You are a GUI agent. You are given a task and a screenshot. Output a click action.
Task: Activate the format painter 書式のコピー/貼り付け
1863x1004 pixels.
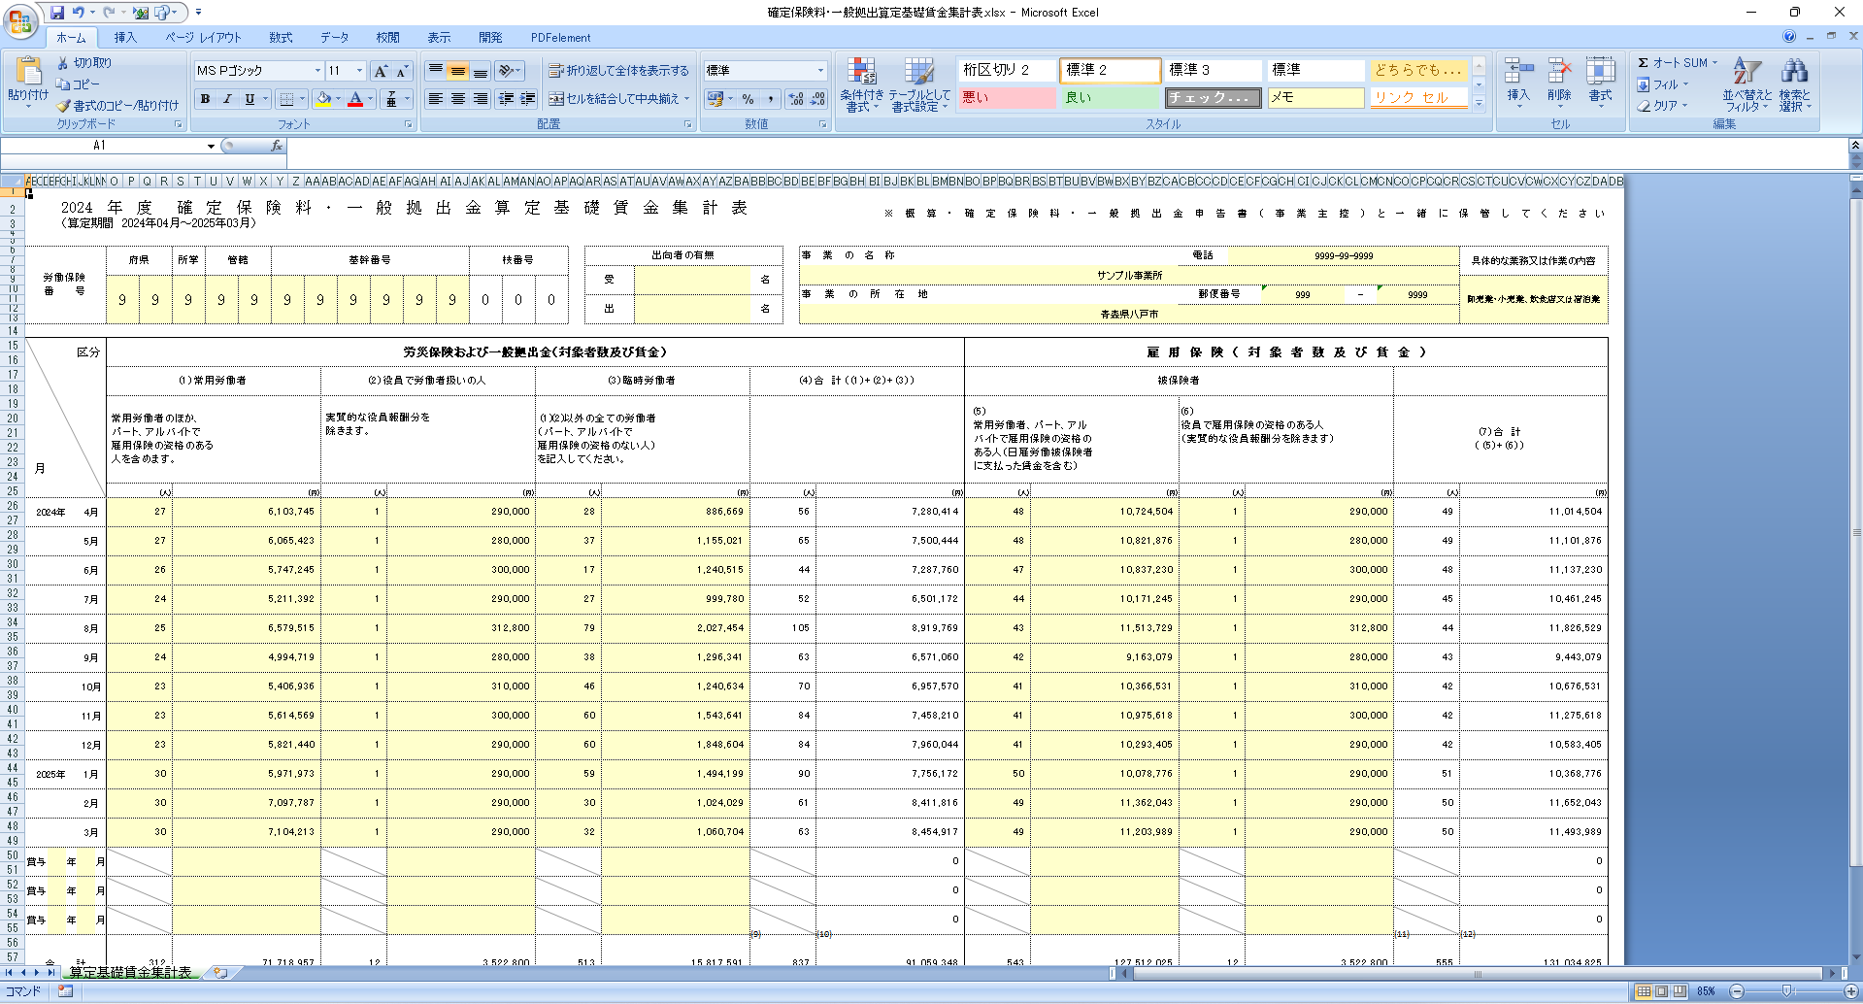(x=117, y=105)
